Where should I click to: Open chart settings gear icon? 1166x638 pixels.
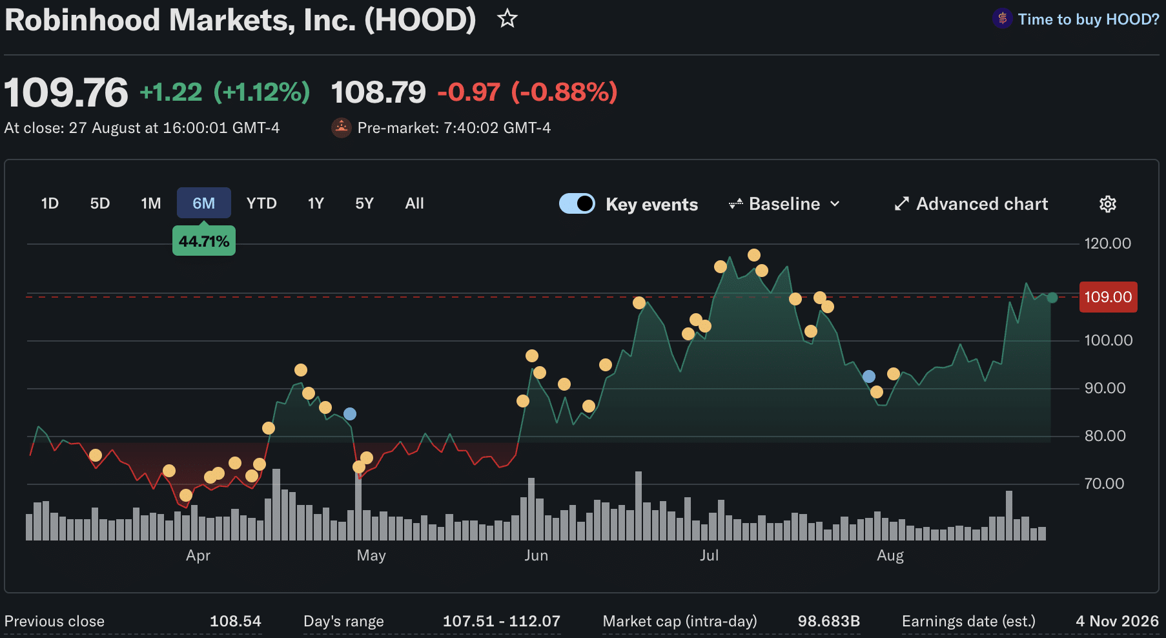[1107, 204]
